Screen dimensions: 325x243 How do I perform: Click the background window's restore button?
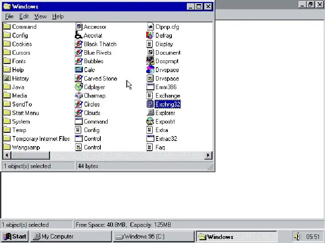coord(310,4)
